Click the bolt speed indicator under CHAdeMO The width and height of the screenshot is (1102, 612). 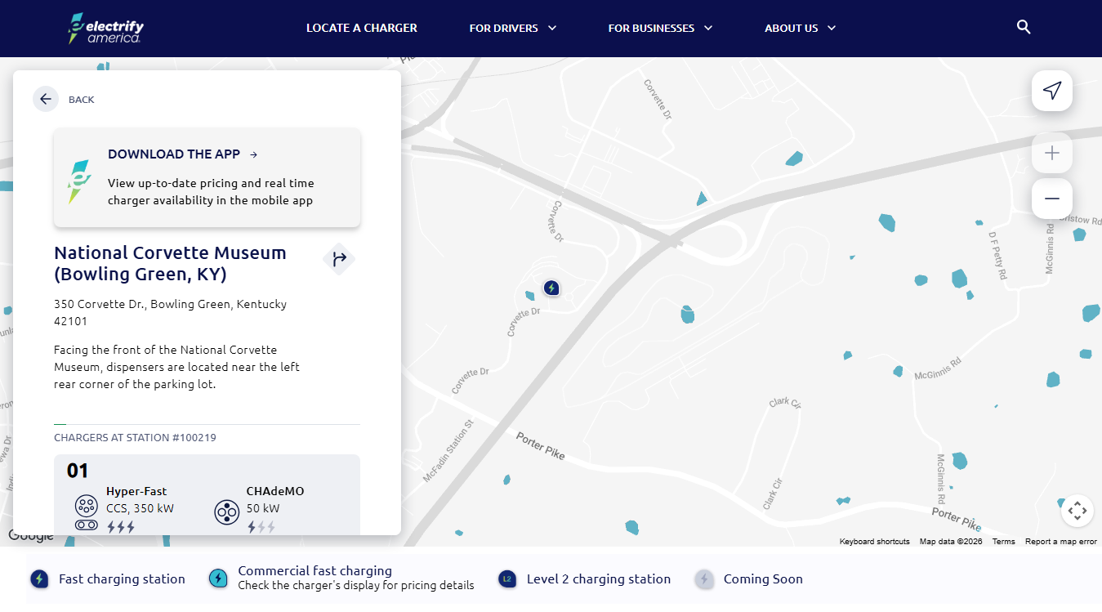pos(261,527)
